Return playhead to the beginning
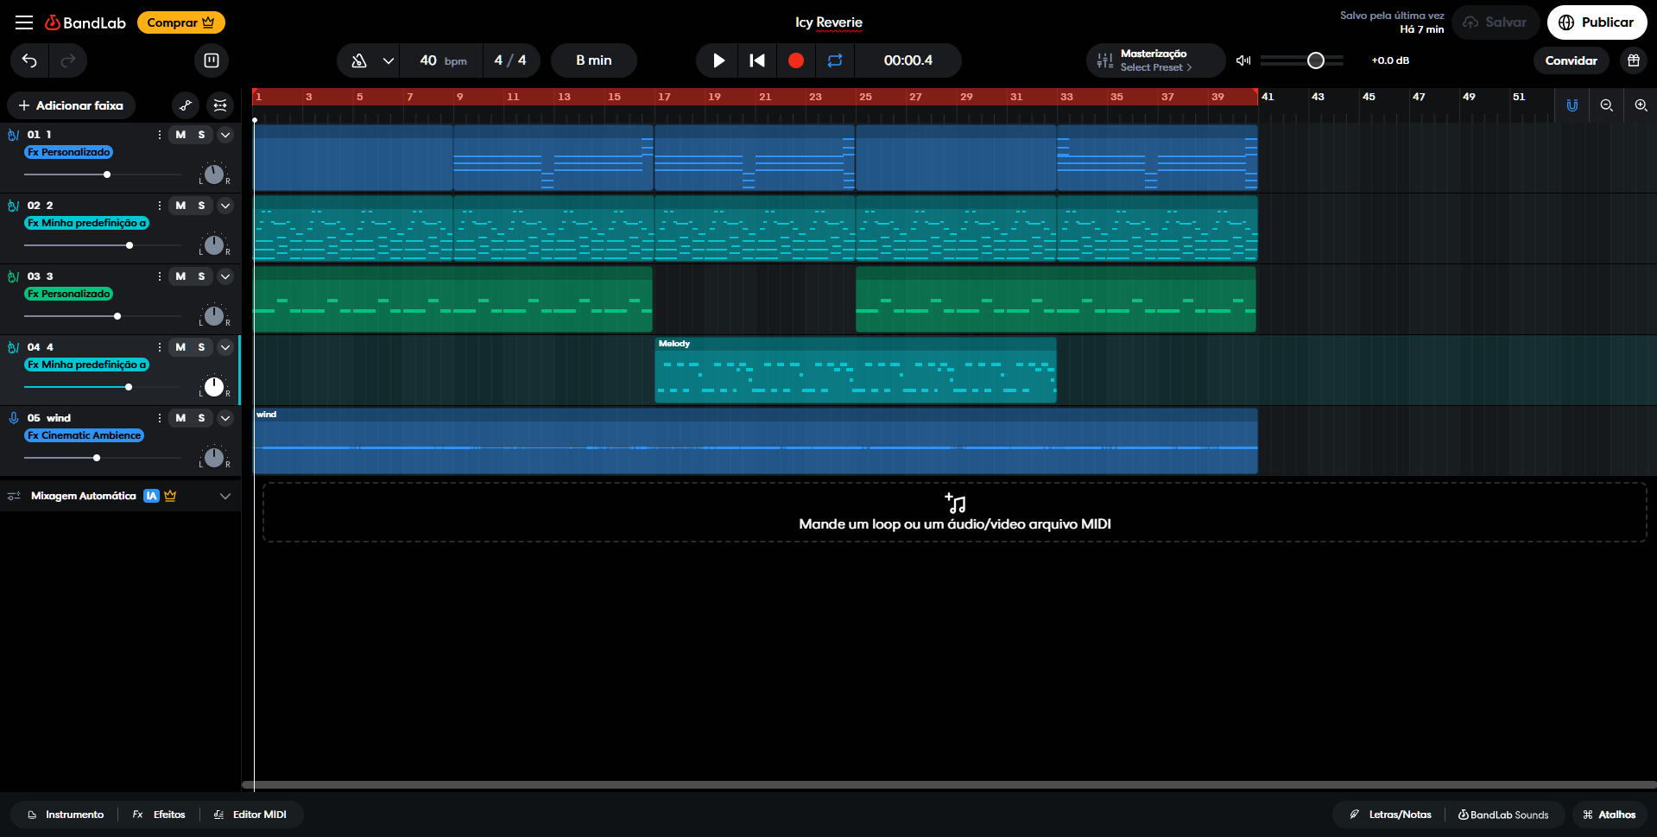The image size is (1657, 837). (757, 60)
